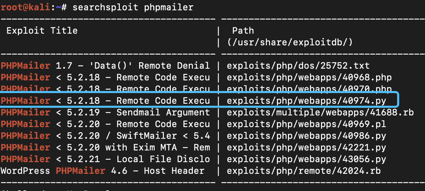The image size is (425, 191).
Task: Click the exploits/php/remote/42024.rb path
Action: click(303, 171)
